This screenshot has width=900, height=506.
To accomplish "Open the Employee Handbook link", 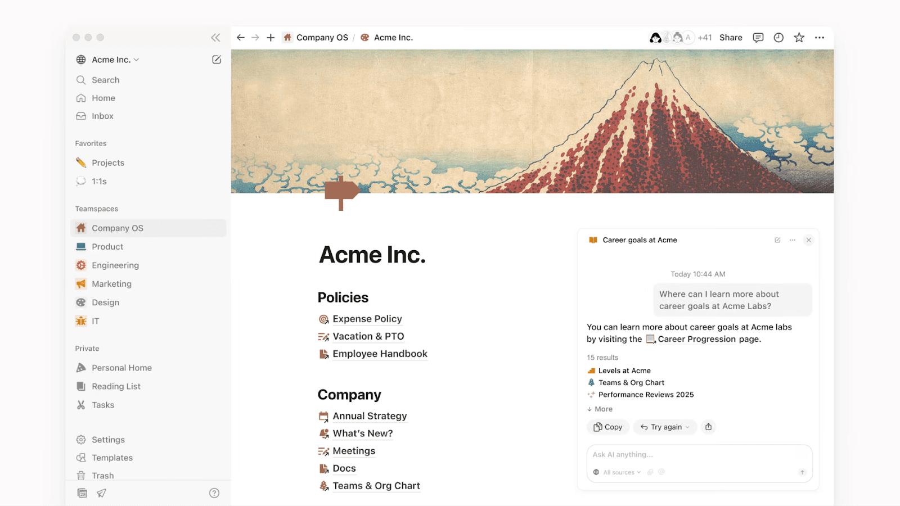I will pos(373,354).
